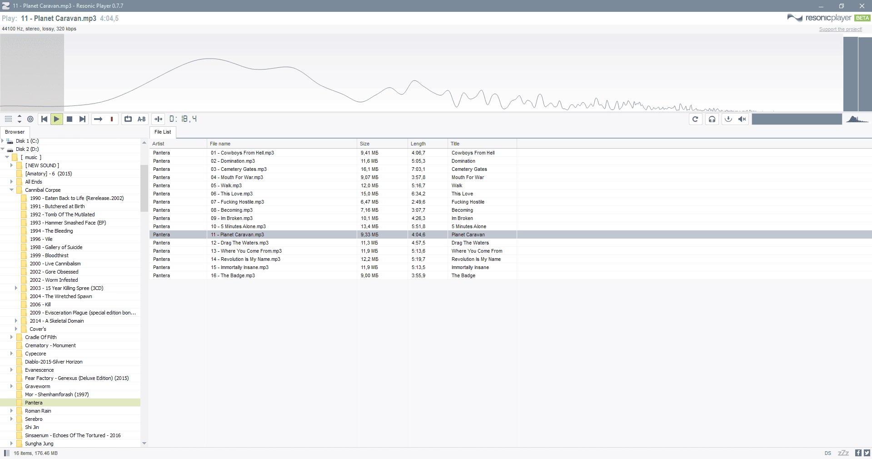Select file 05 - Walk.mp3
Viewport: 872px width, 459px height.
tap(226, 185)
